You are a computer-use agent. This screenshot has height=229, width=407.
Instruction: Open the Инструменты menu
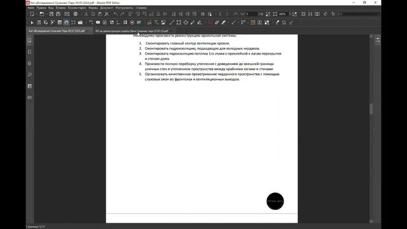125,8
